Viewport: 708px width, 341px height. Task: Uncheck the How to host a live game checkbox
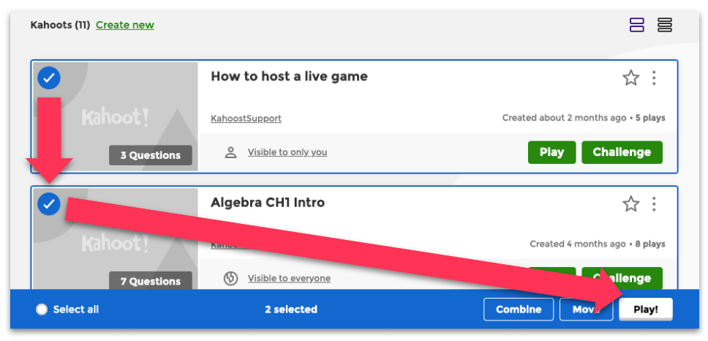coord(49,78)
